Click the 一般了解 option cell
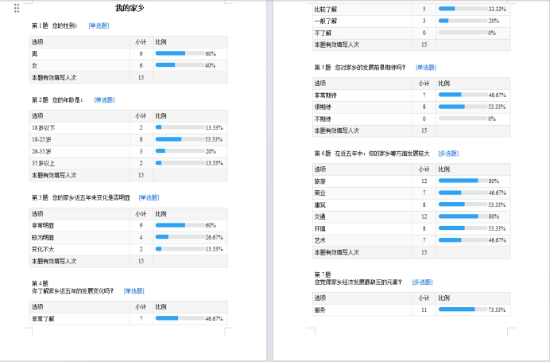 pos(362,21)
